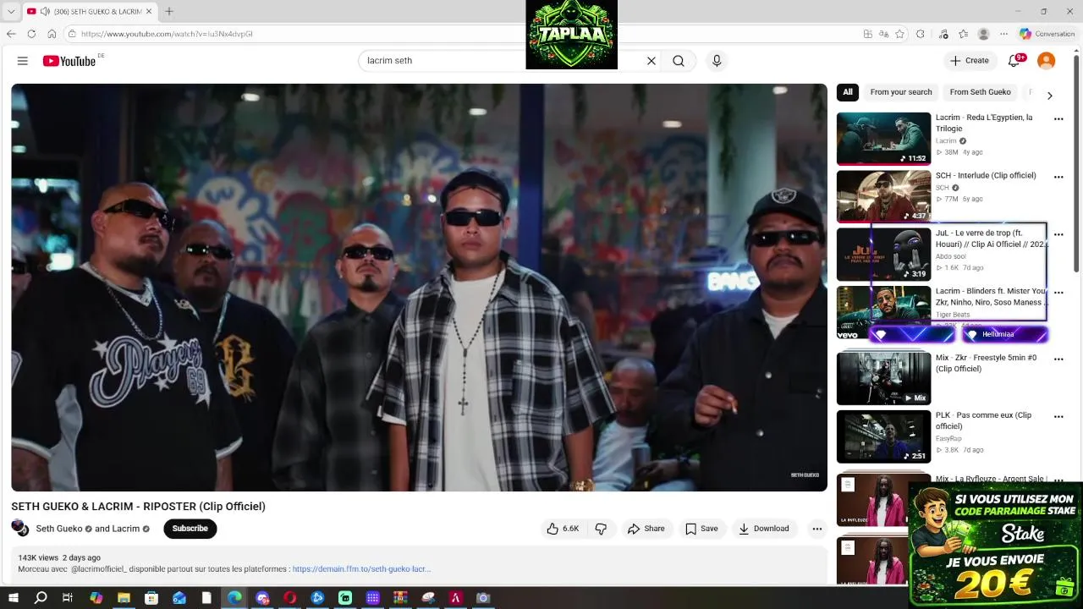
Task: Like the video with thumbs up
Action: click(563, 529)
